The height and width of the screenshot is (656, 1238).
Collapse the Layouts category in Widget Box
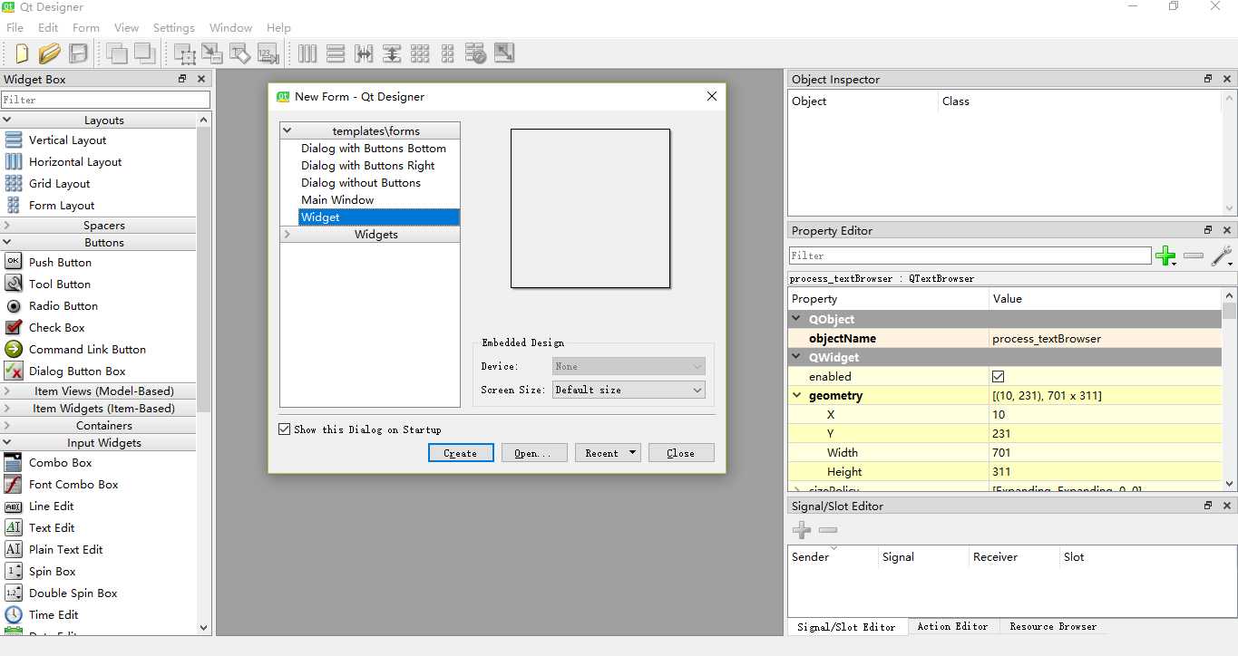[x=7, y=120]
